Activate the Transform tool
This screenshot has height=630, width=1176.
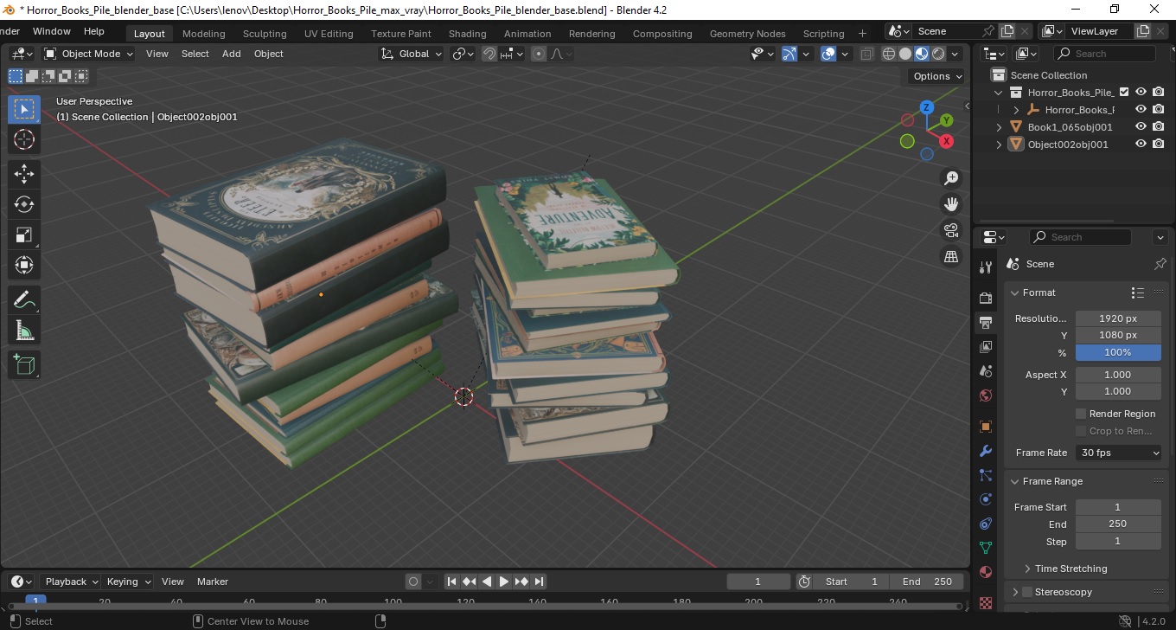[24, 265]
